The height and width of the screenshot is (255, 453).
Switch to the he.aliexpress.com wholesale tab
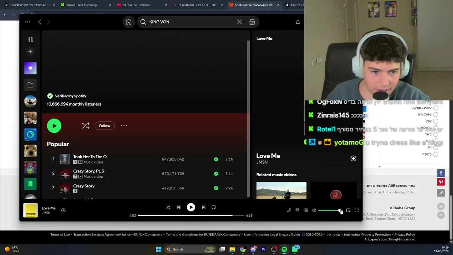click(x=254, y=5)
